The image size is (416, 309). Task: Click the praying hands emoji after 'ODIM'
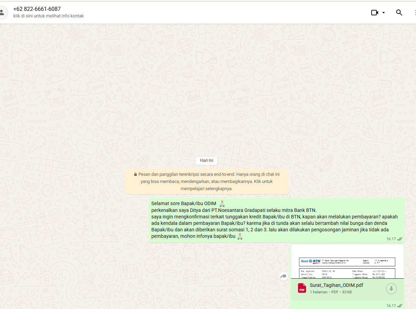(x=222, y=203)
